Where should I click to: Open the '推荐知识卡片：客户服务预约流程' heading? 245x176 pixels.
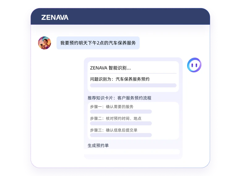click(x=119, y=98)
